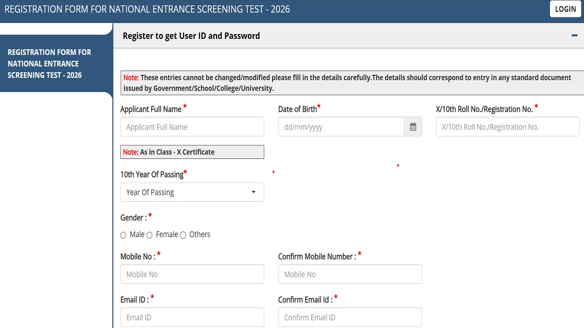Focus the Applicant Full Name field
584x328 pixels.
192,127
